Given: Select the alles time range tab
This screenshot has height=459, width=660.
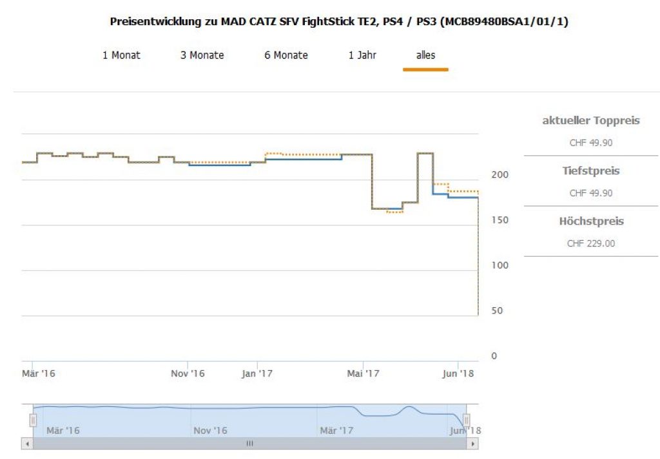Looking at the screenshot, I should pos(425,55).
